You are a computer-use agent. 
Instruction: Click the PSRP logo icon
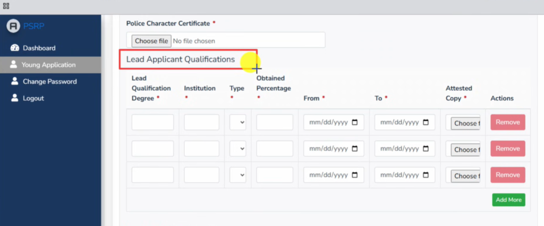pyautogui.click(x=13, y=26)
